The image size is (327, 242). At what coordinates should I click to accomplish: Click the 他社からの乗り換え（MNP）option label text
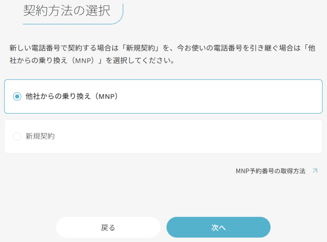click(72, 96)
